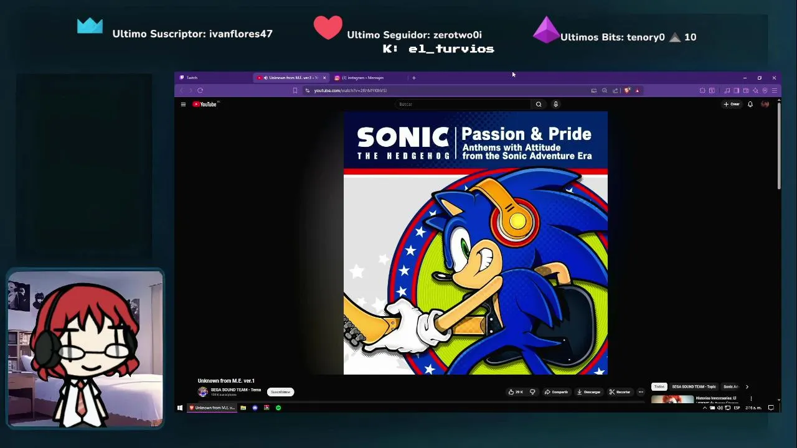
Task: Open the browser media music note control
Action: (x=727, y=91)
